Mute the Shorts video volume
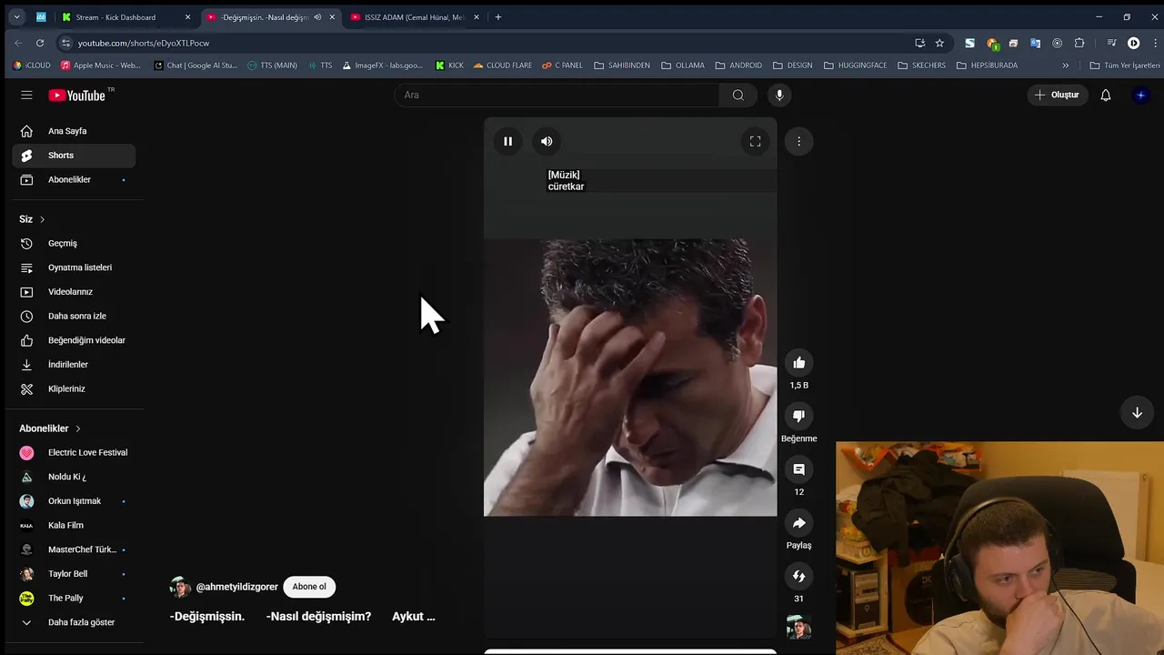The image size is (1164, 655). [x=547, y=141]
